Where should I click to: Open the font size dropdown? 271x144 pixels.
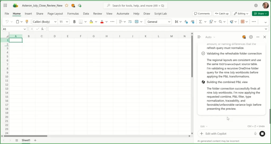click(67, 22)
